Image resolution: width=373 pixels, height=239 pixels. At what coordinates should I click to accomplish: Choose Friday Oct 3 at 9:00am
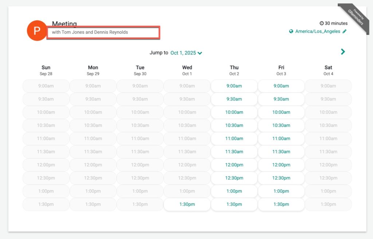281,86
